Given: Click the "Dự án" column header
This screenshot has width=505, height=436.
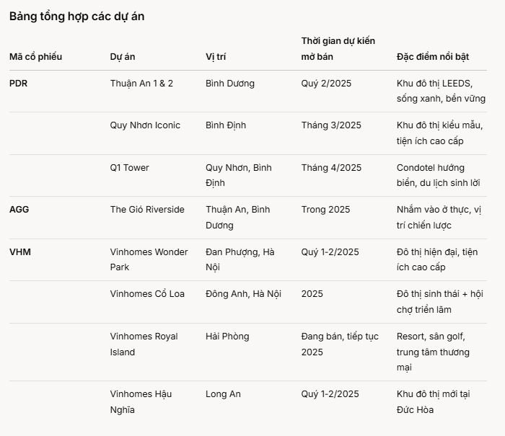Looking at the screenshot, I should coord(123,57).
